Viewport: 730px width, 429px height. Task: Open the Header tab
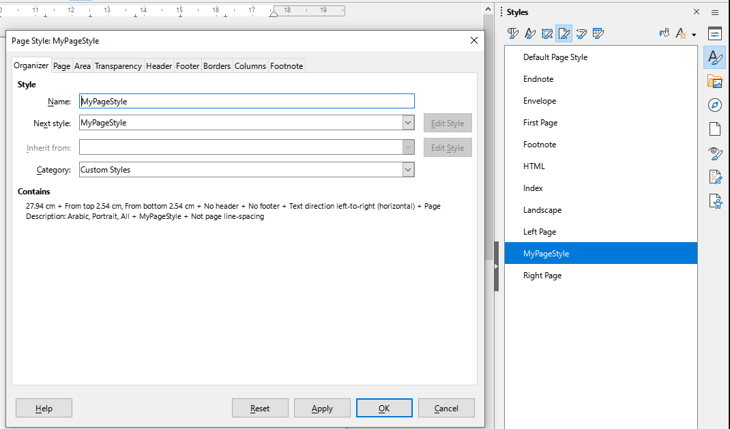click(x=159, y=66)
